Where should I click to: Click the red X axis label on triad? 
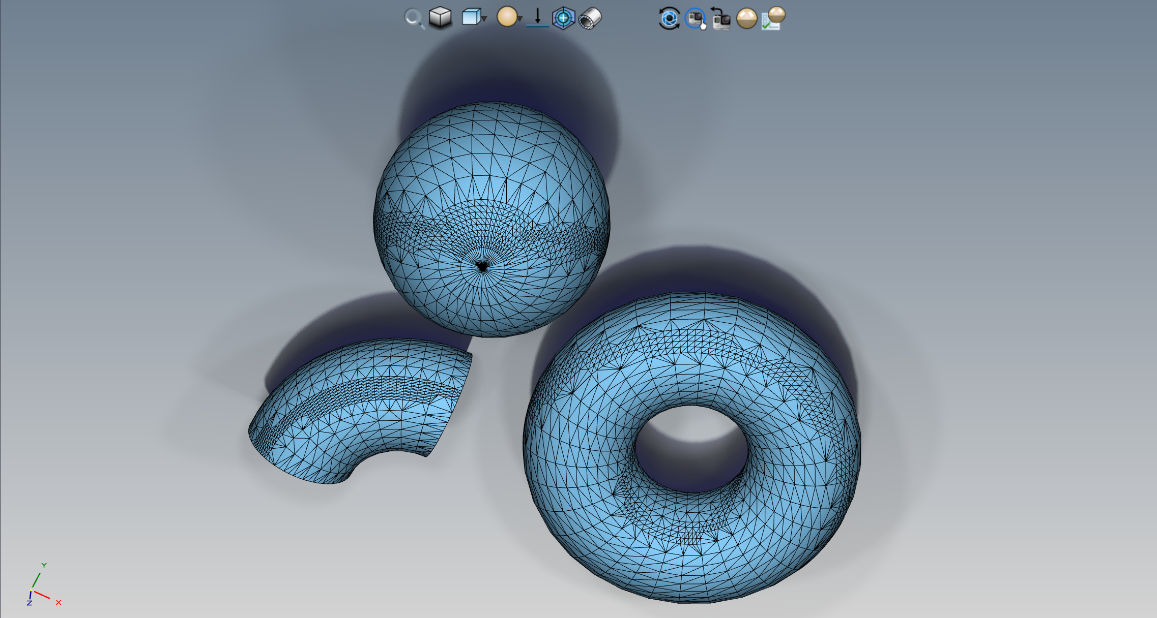(x=59, y=602)
